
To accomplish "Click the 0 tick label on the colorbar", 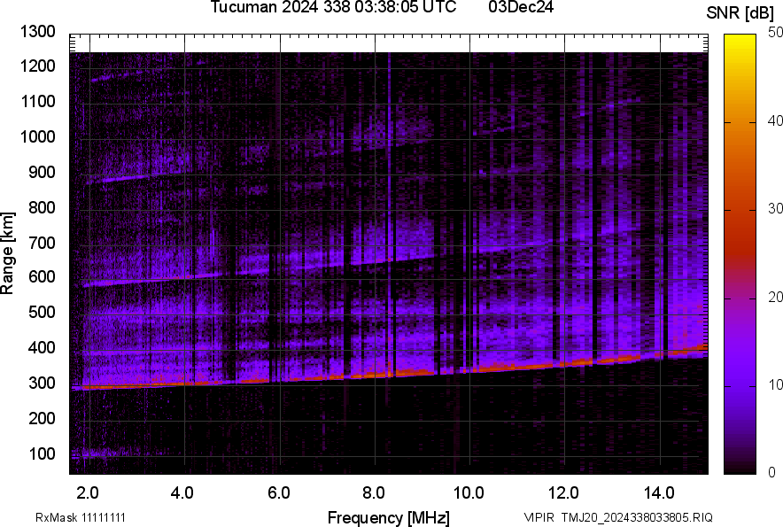I will click(x=771, y=473).
